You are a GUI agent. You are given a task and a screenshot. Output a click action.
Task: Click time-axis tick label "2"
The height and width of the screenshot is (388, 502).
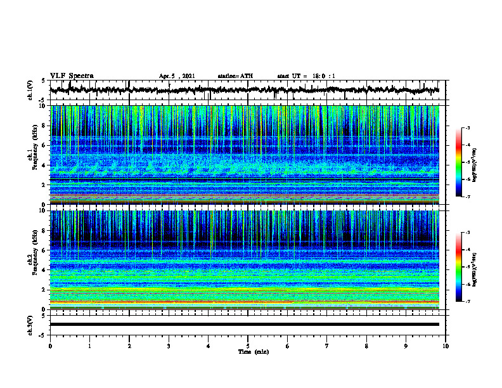coord(129,346)
